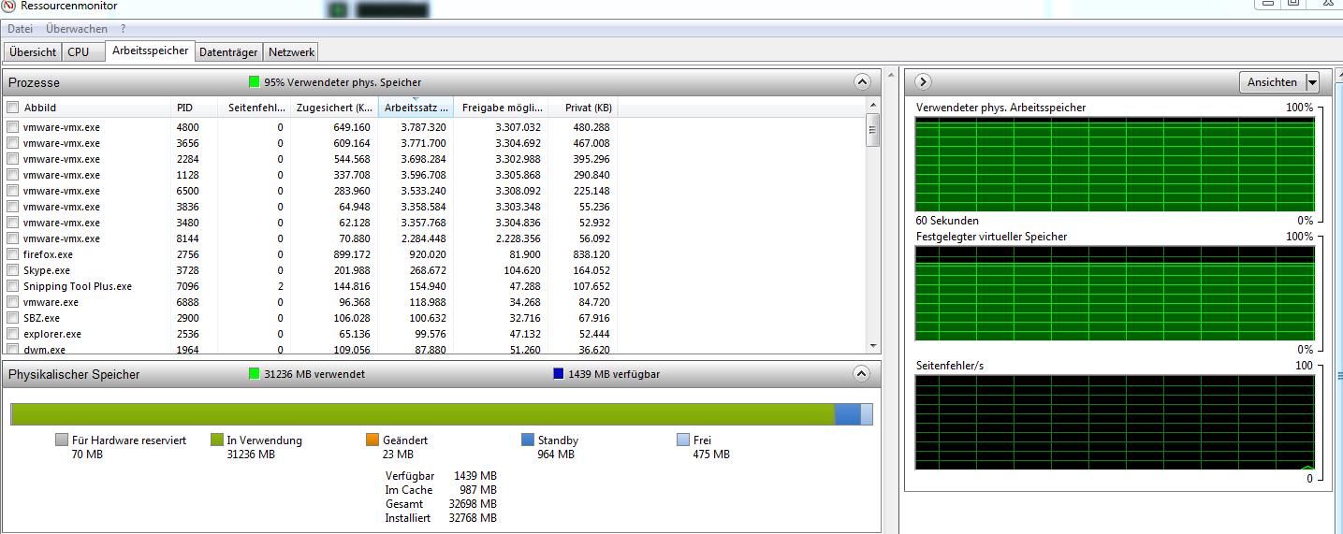Sort by PID column header

click(x=195, y=108)
